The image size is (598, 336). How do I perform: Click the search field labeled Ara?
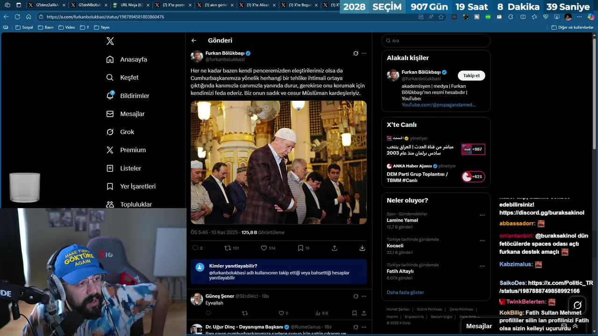tap(436, 41)
